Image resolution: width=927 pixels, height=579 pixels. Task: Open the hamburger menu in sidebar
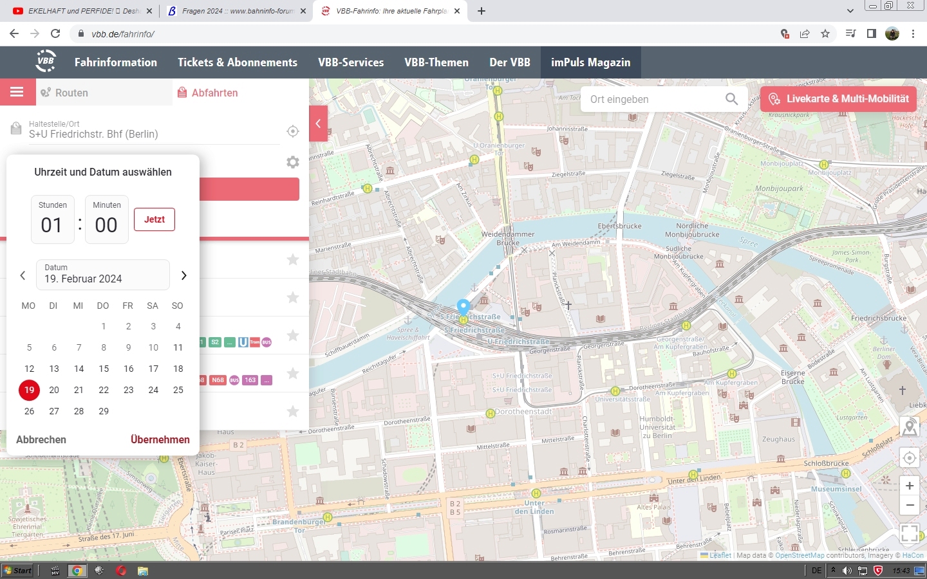[x=17, y=92]
